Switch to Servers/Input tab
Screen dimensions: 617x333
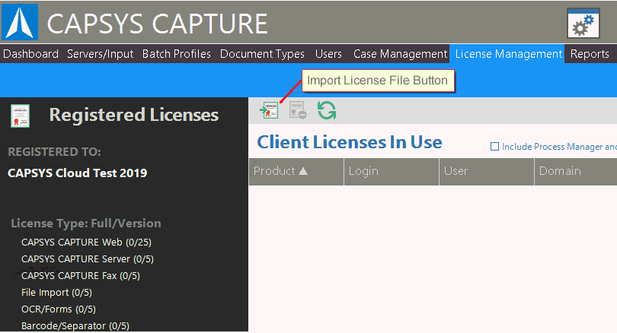click(x=100, y=54)
